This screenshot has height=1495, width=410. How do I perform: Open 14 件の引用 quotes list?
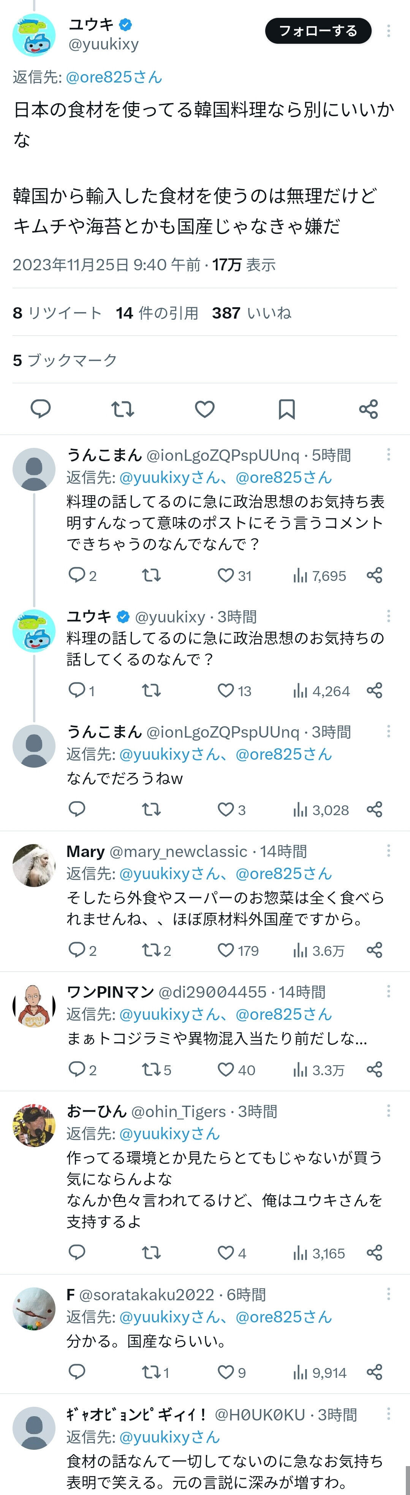157,313
